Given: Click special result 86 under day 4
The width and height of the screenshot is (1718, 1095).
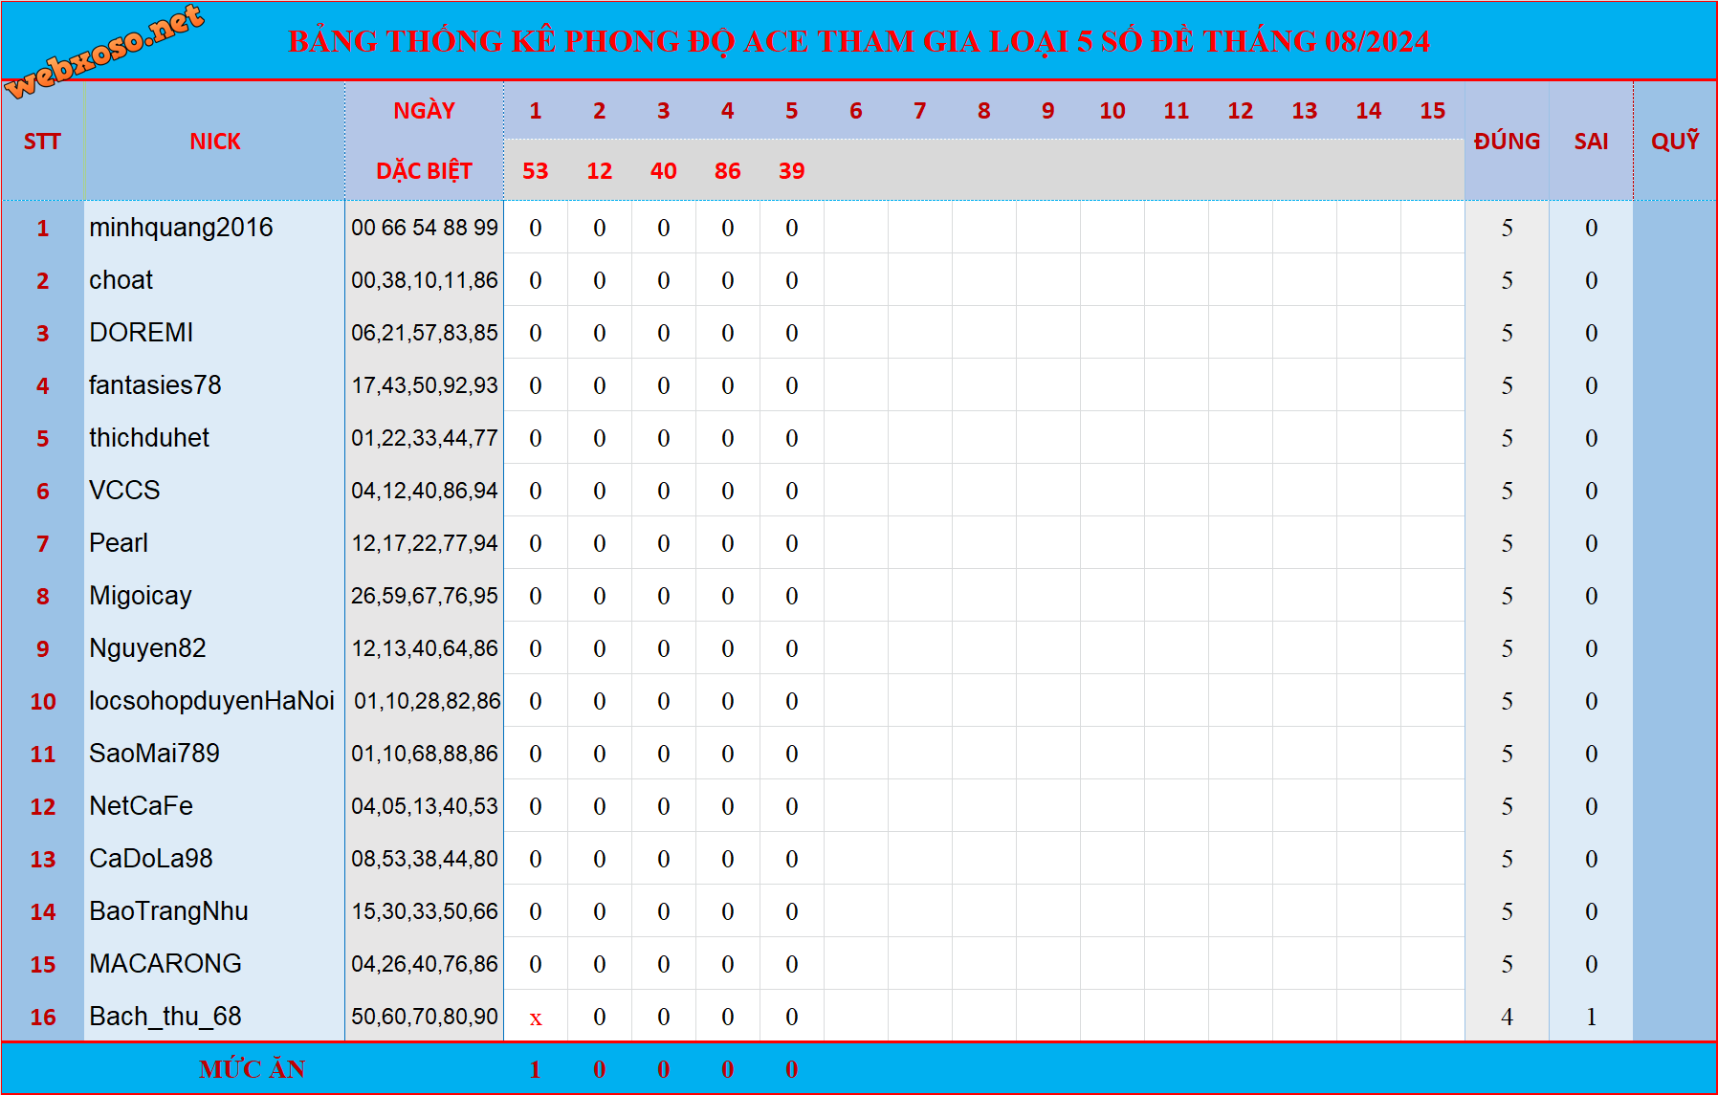Looking at the screenshot, I should point(727,171).
